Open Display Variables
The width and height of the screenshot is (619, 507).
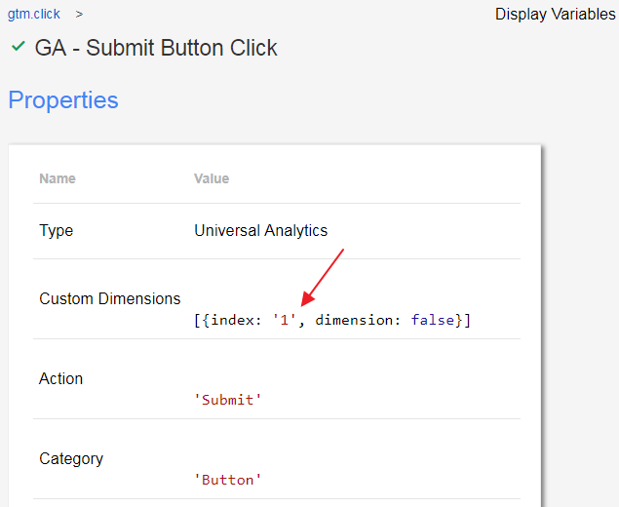pos(555,15)
